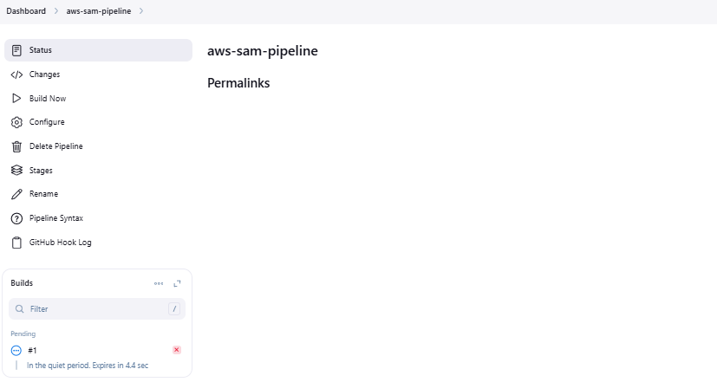
Task: Expand chevron after Dashboard breadcrumb
Action: pyautogui.click(x=56, y=11)
